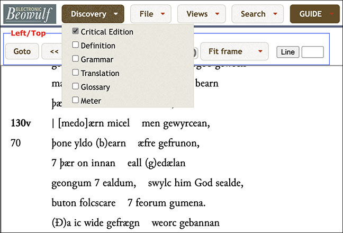Screen dimensions: 343x233
Task: Open the Discovery menu
Action: click(93, 14)
